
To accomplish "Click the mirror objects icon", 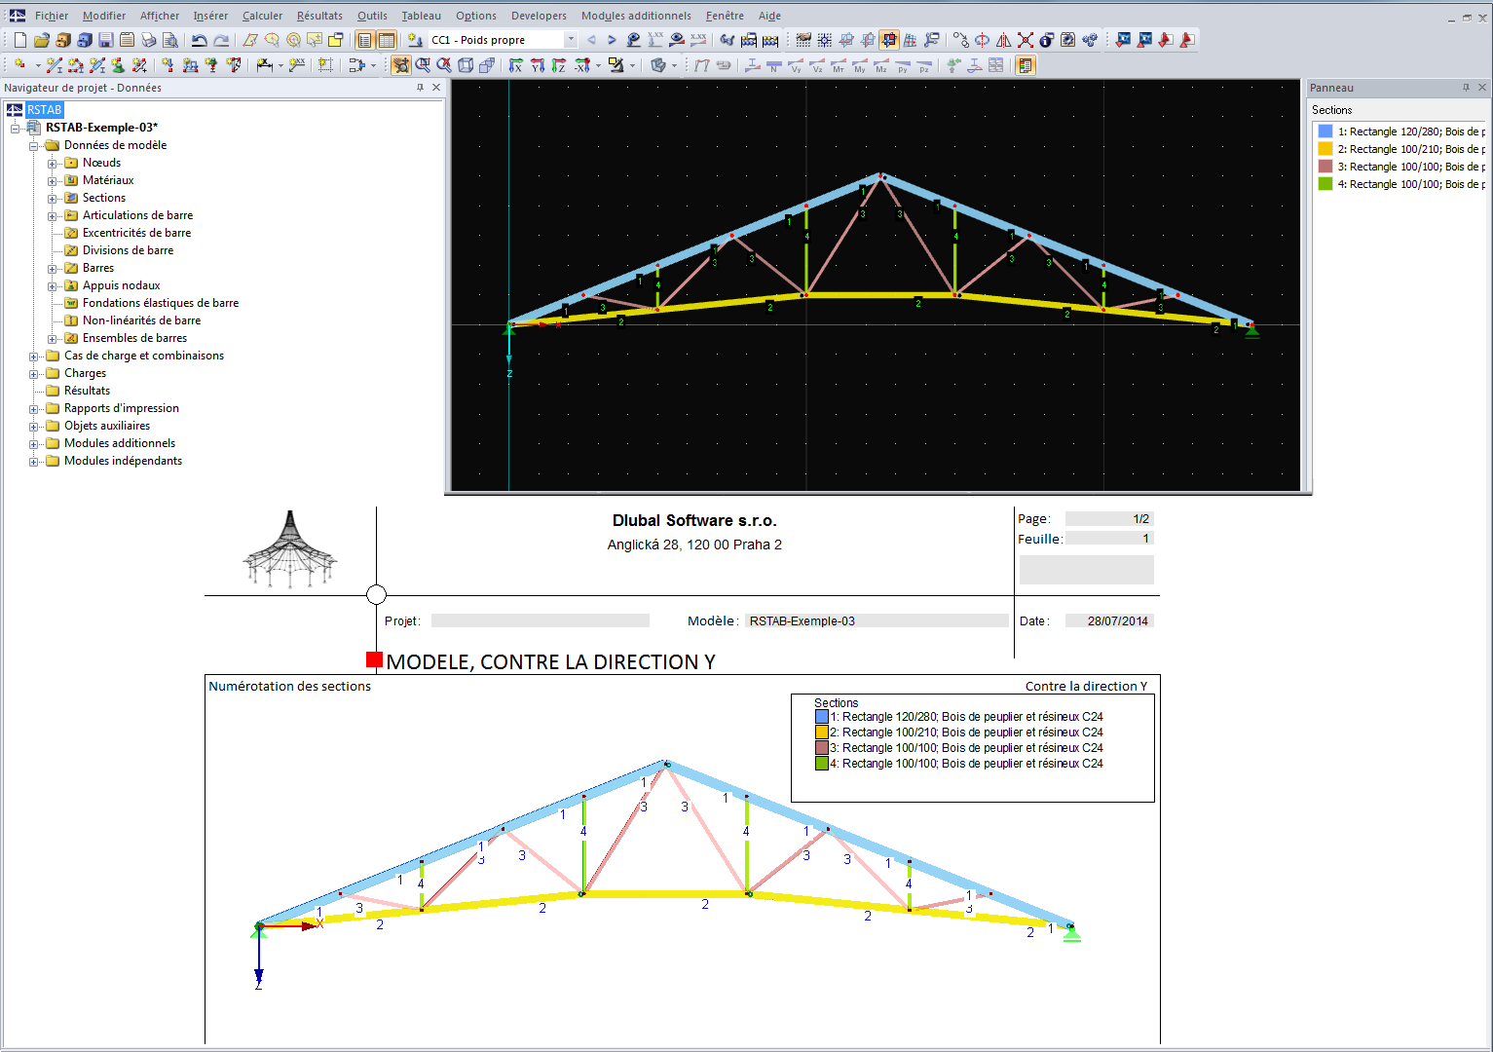I will tap(1003, 40).
